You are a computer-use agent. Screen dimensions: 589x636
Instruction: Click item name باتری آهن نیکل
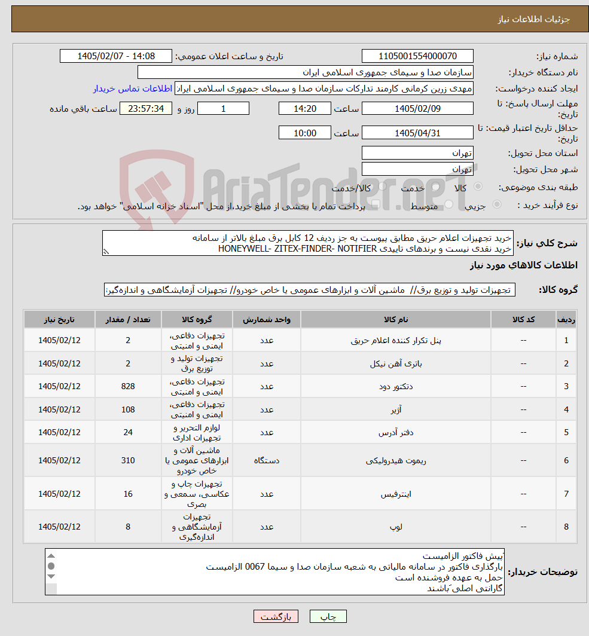point(396,364)
